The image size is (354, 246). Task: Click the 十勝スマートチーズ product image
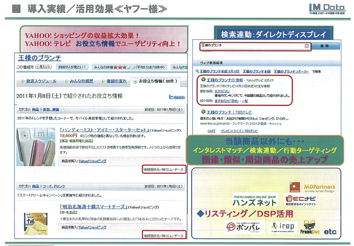pyautogui.click(x=36, y=224)
